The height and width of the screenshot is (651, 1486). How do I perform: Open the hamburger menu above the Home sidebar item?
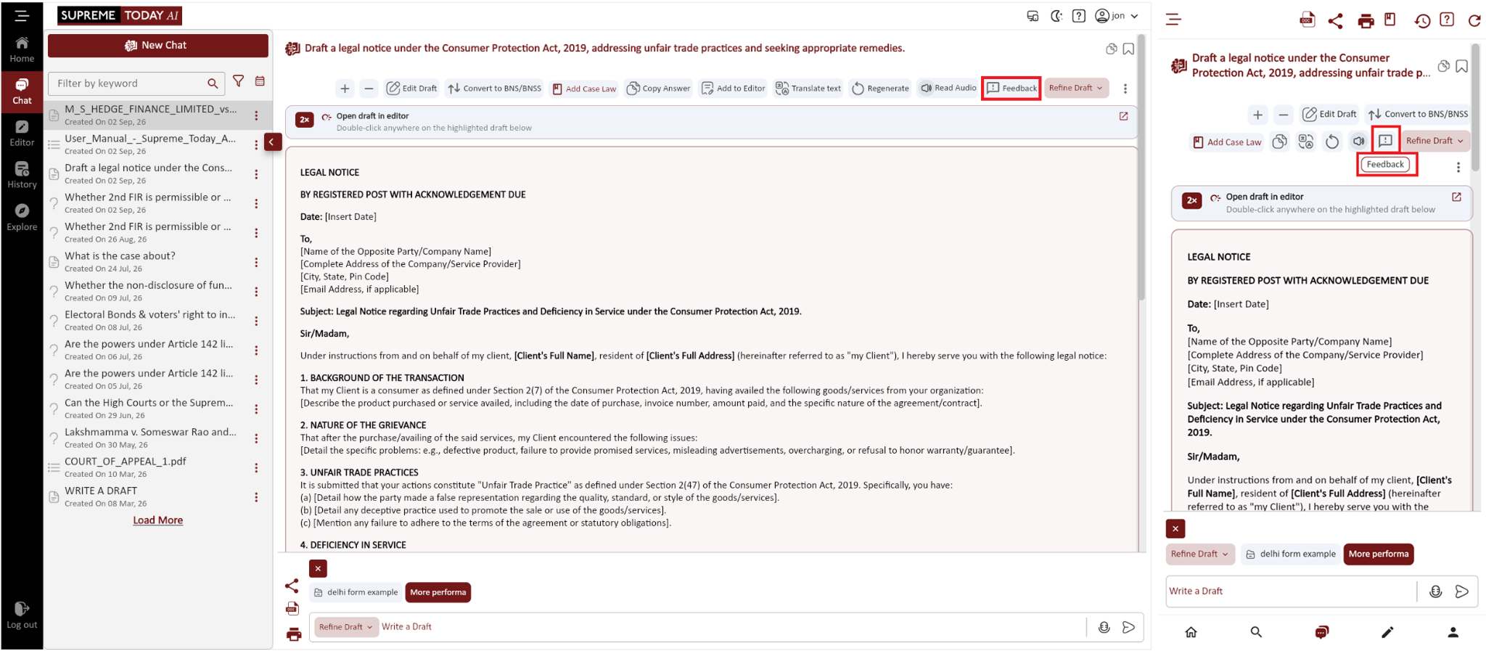tap(22, 15)
